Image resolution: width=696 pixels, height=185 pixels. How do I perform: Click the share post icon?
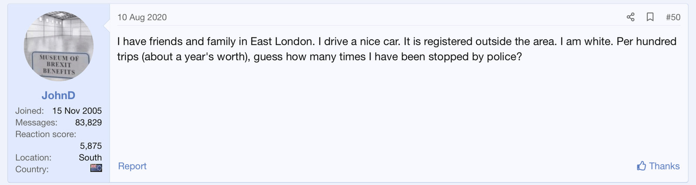630,17
